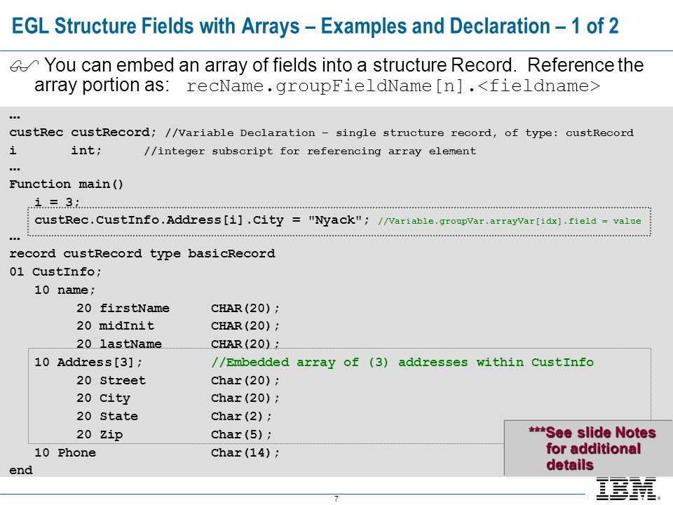Click the declaration 'i int;'
The height and width of the screenshot is (505, 673).
point(55,150)
